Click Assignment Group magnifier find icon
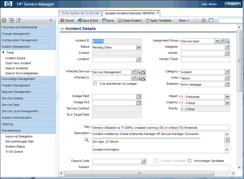 227,41
